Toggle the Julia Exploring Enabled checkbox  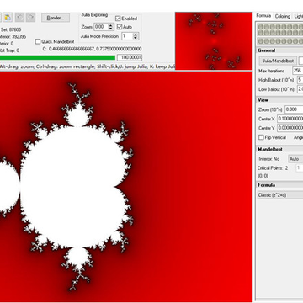[x=118, y=19]
